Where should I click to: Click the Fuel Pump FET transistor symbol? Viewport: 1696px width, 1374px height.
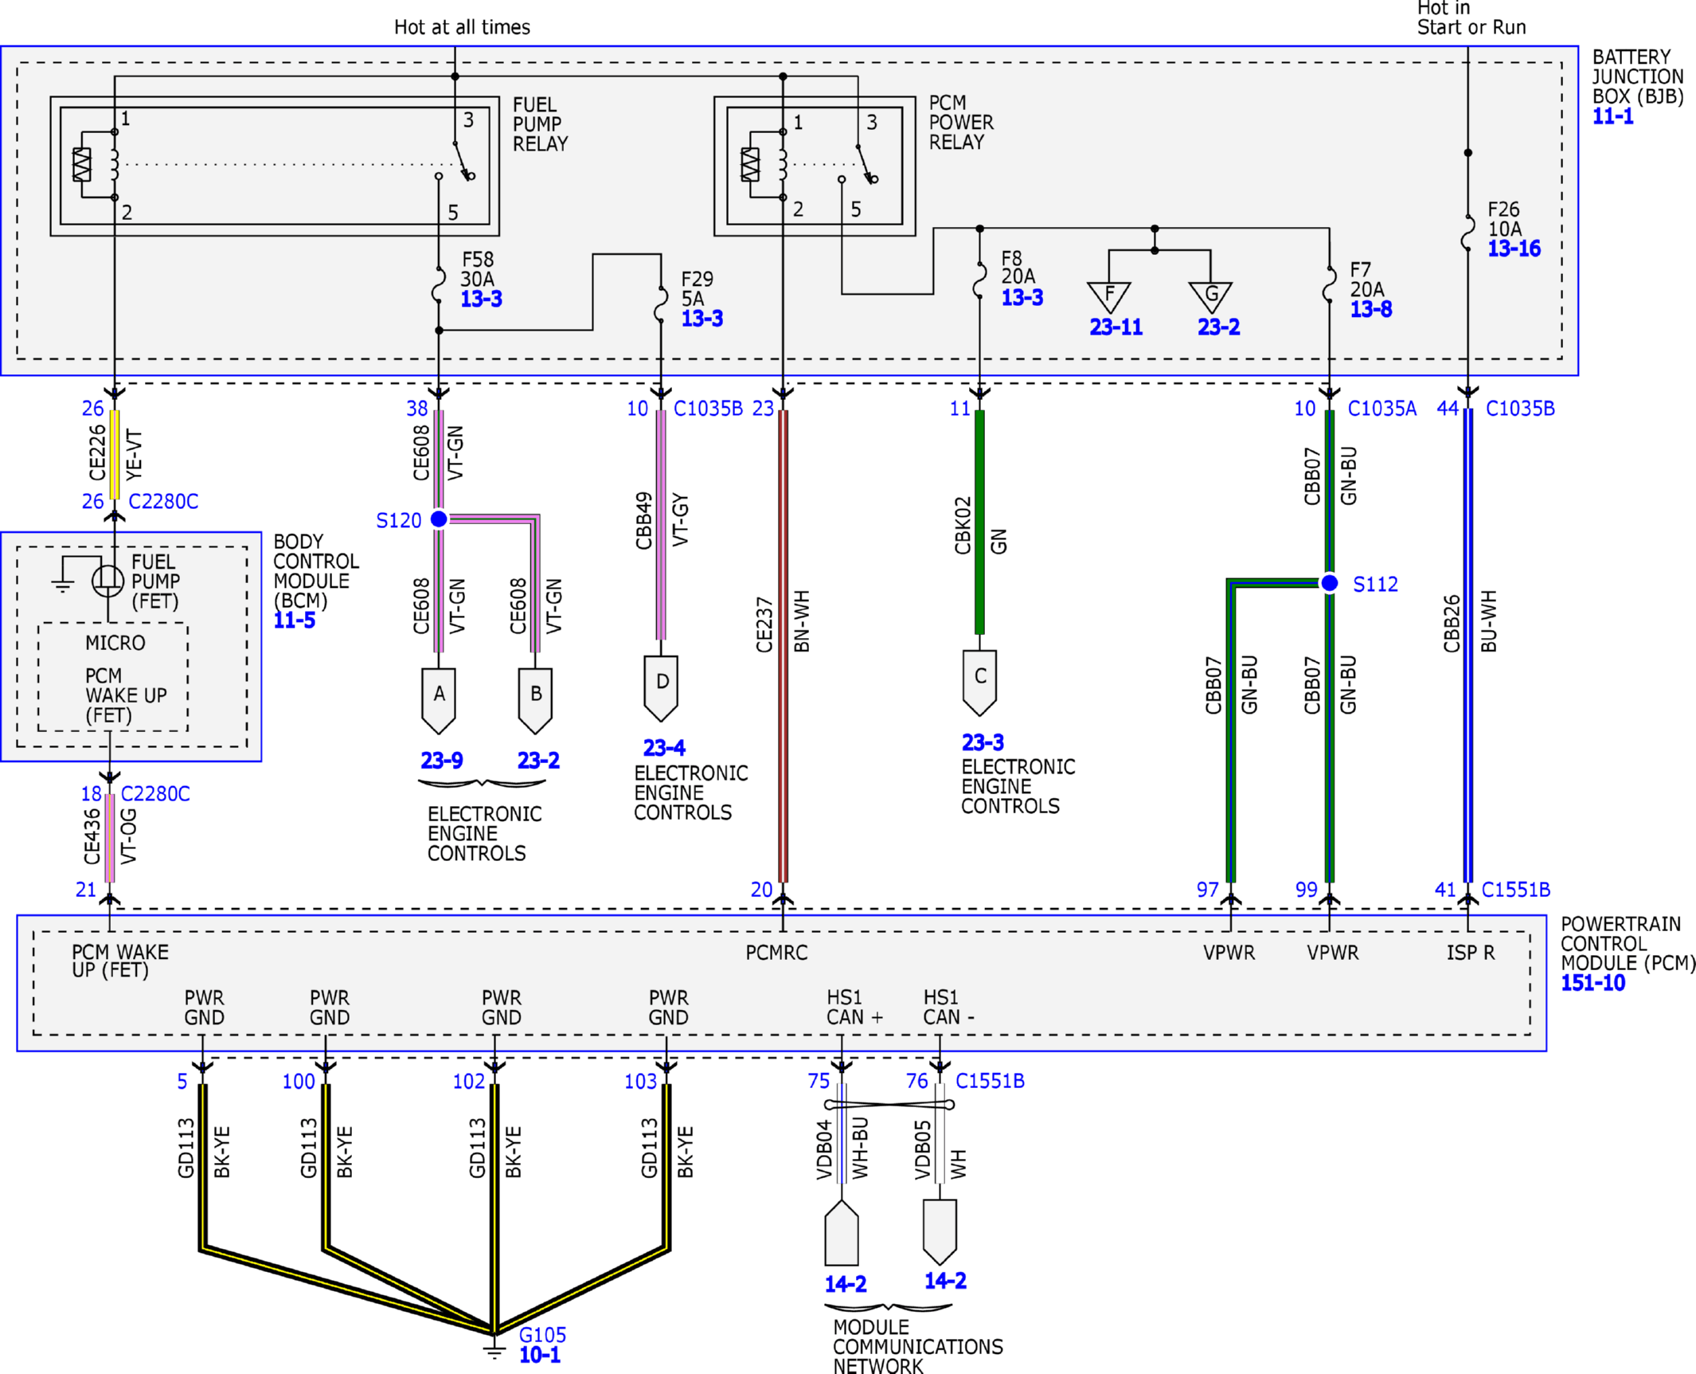point(107,580)
